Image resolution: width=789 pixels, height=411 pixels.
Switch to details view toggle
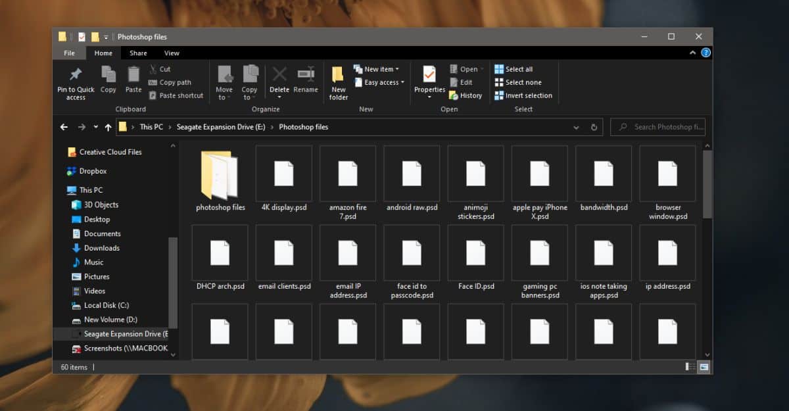(x=690, y=367)
